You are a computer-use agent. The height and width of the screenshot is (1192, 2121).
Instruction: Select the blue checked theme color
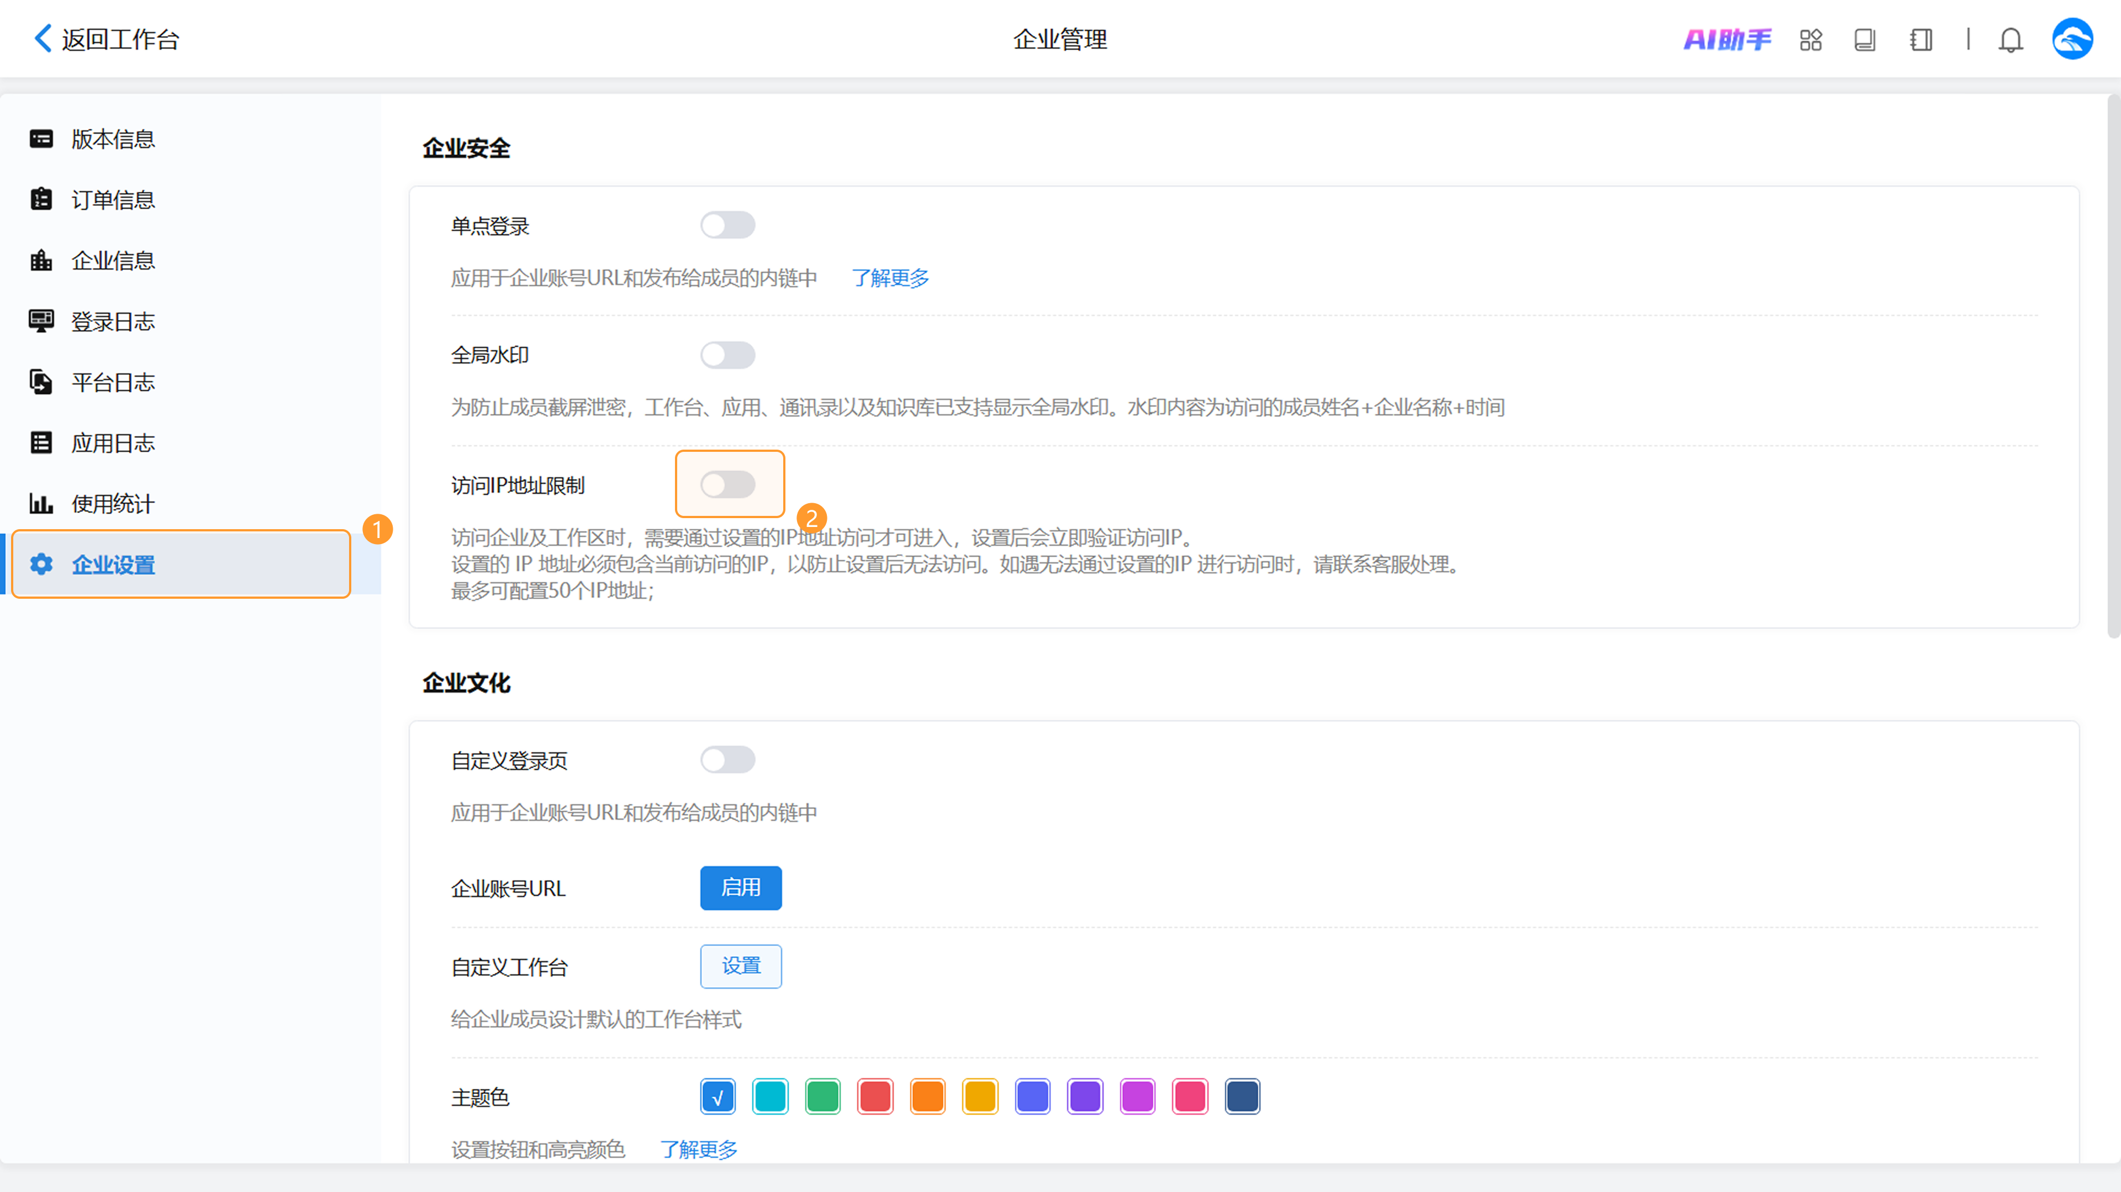point(718,1096)
